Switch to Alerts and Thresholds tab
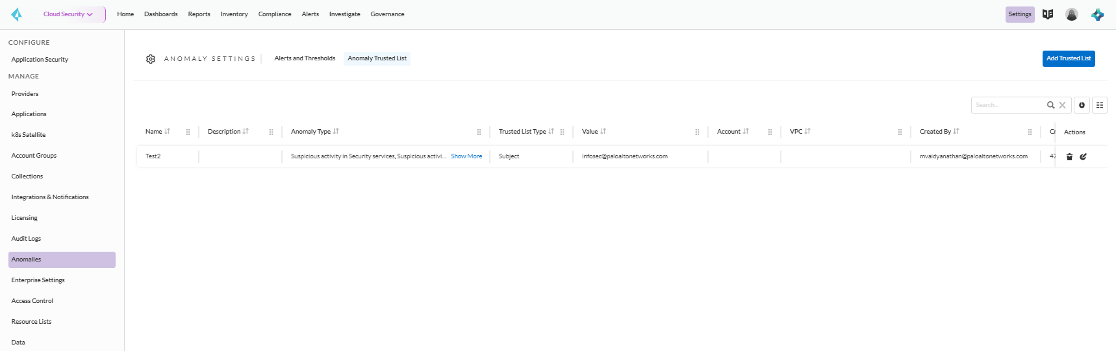Image resolution: width=1116 pixels, height=351 pixels. (305, 58)
